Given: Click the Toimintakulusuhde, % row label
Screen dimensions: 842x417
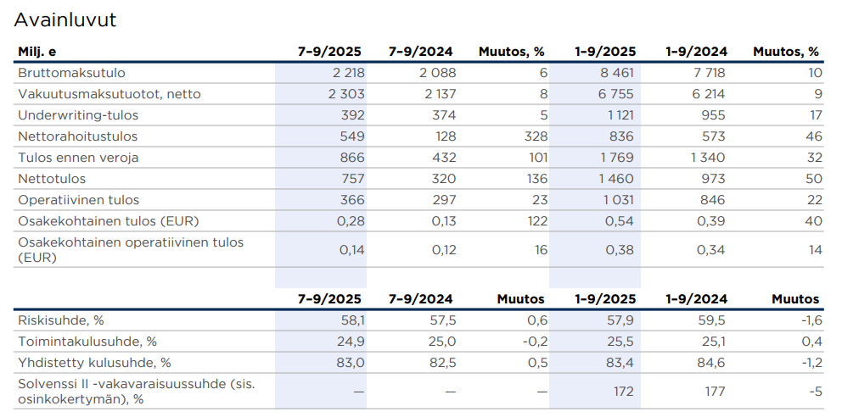Looking at the screenshot, I should (87, 342).
